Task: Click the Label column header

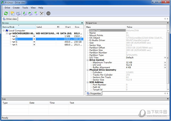Action: 46,27
